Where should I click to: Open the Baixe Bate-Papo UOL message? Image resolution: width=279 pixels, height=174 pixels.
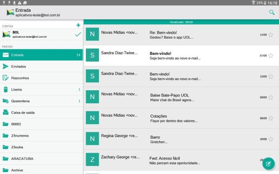pyautogui.click(x=181, y=97)
